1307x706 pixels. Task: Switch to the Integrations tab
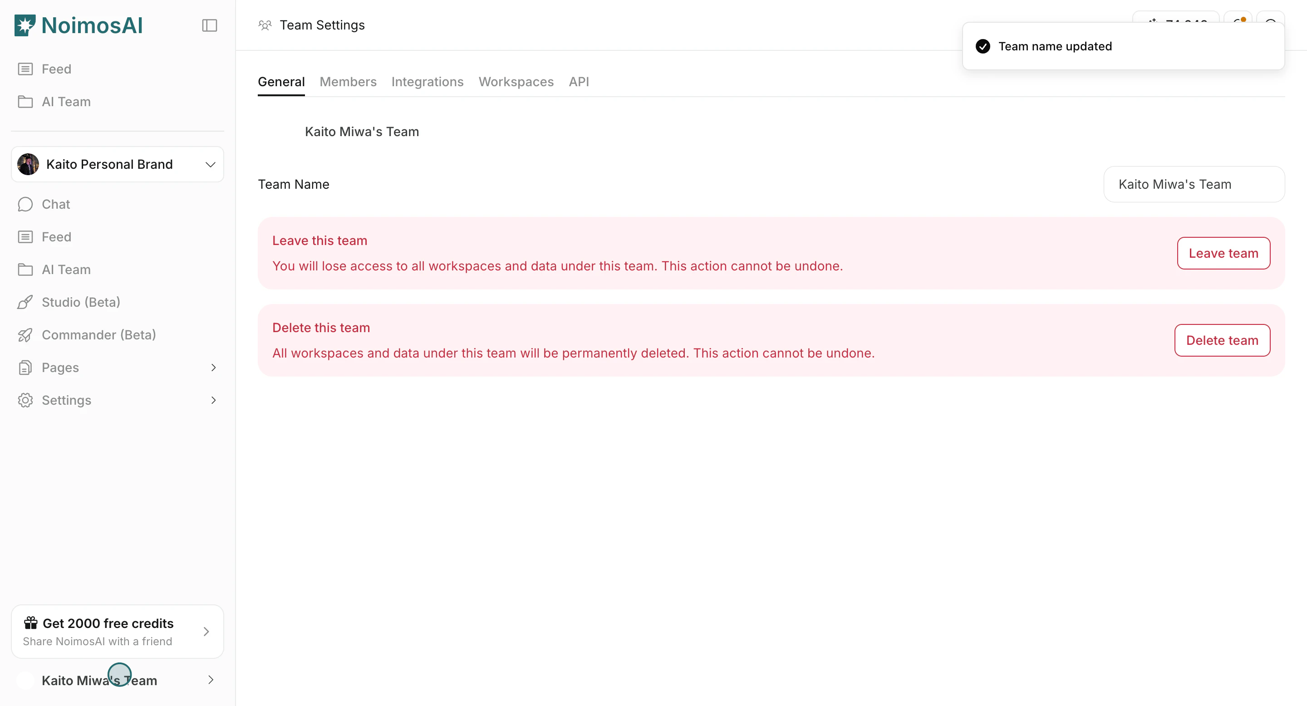point(427,82)
